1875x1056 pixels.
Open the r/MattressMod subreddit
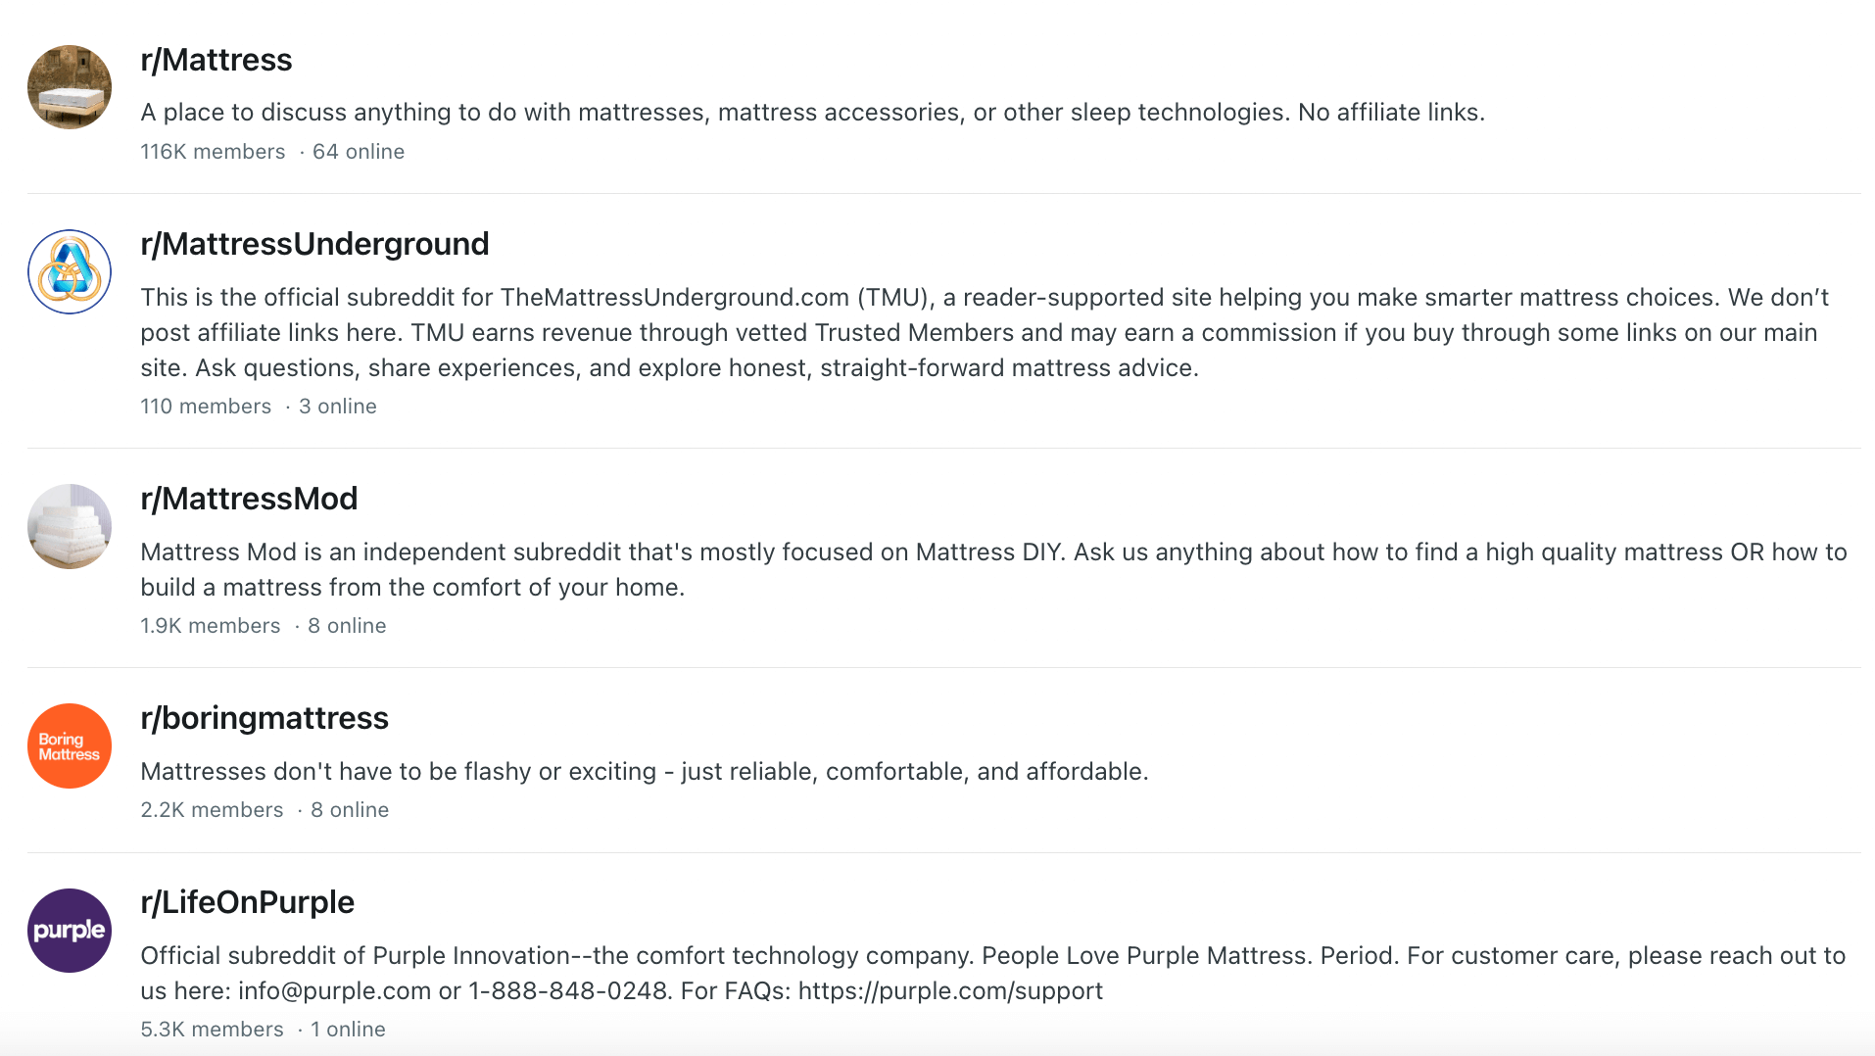[249, 499]
